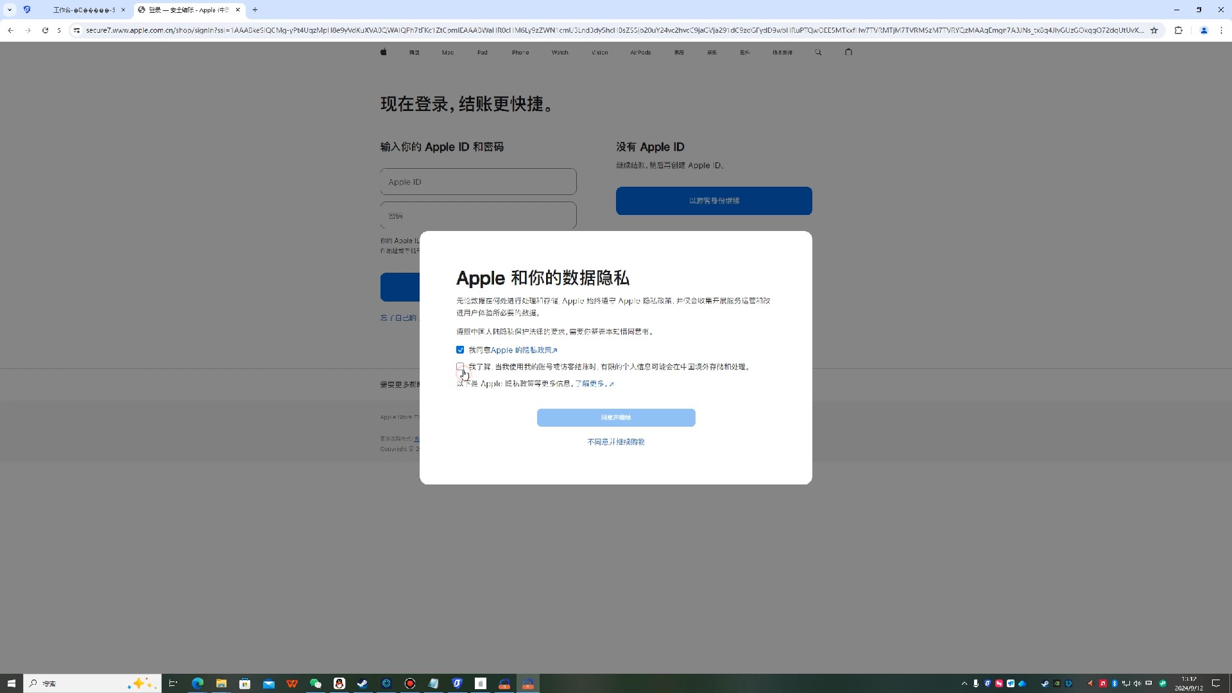Open Mail app from the taskbar

tap(268, 683)
